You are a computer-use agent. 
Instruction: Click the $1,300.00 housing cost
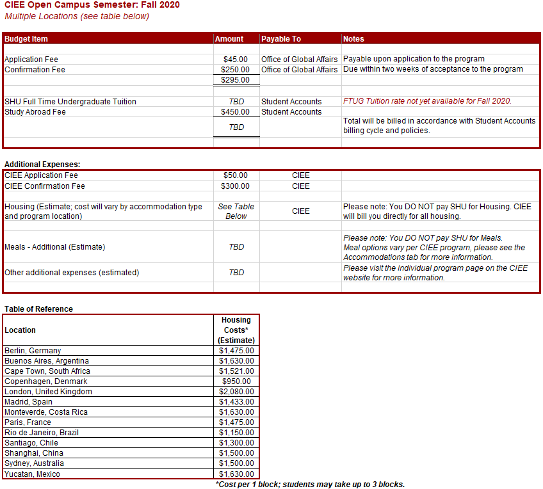tap(236, 443)
